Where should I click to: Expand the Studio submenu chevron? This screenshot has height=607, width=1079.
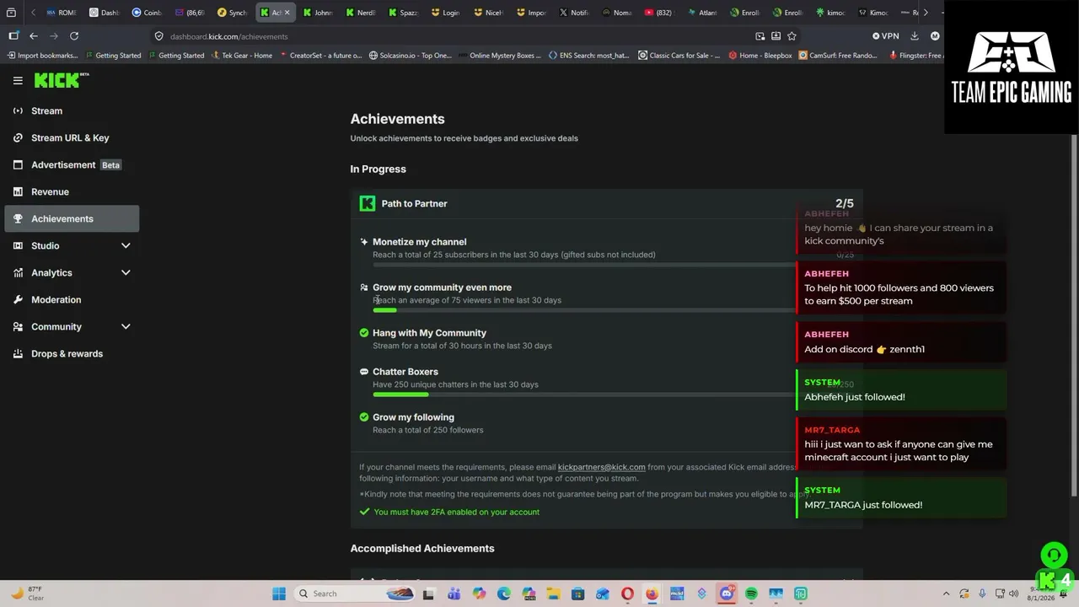tap(126, 245)
